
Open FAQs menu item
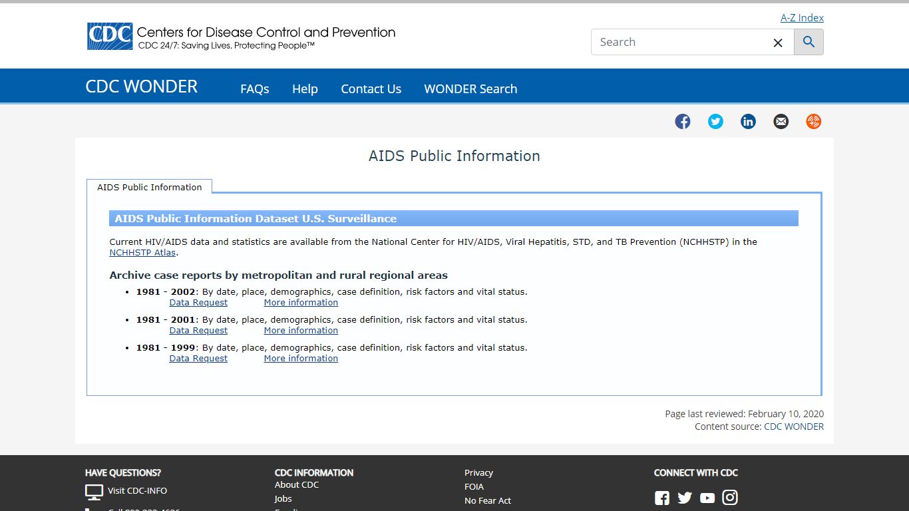click(x=255, y=89)
